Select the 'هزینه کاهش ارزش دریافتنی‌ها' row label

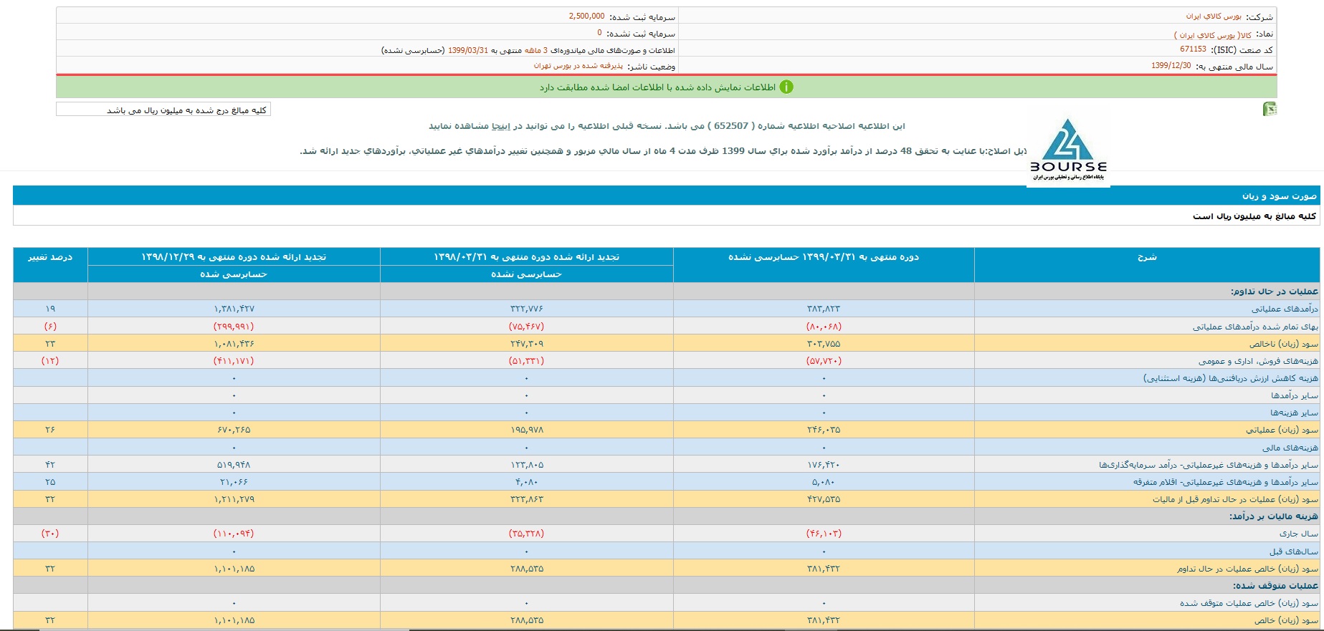[1231, 378]
